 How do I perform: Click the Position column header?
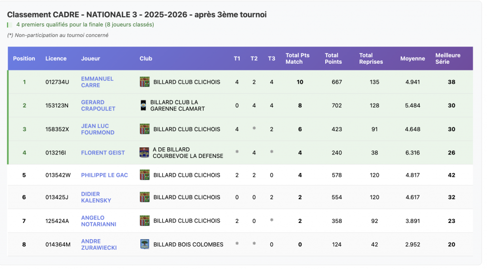coord(24,58)
